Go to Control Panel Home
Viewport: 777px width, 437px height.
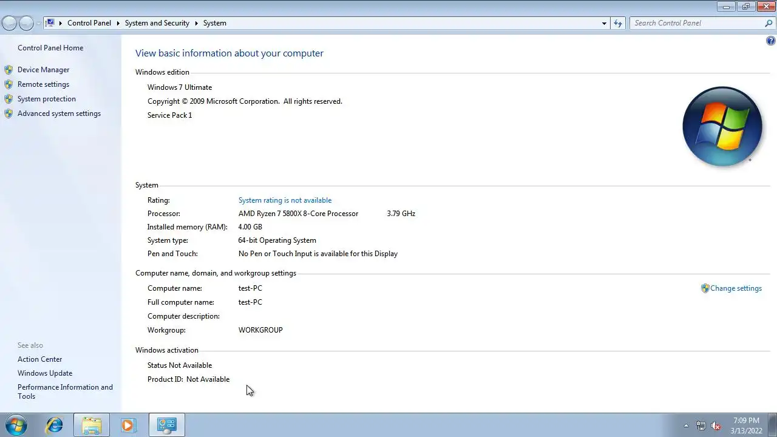coord(50,48)
